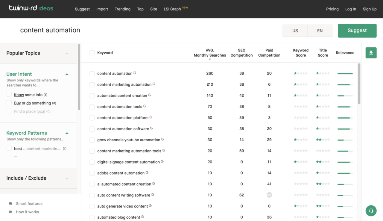Open the headset support chat icon

(x=371, y=211)
